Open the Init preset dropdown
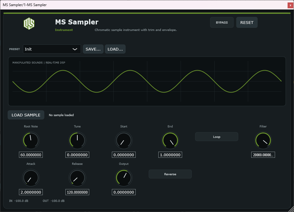Viewport: 294px width, 212px height. click(x=52, y=49)
